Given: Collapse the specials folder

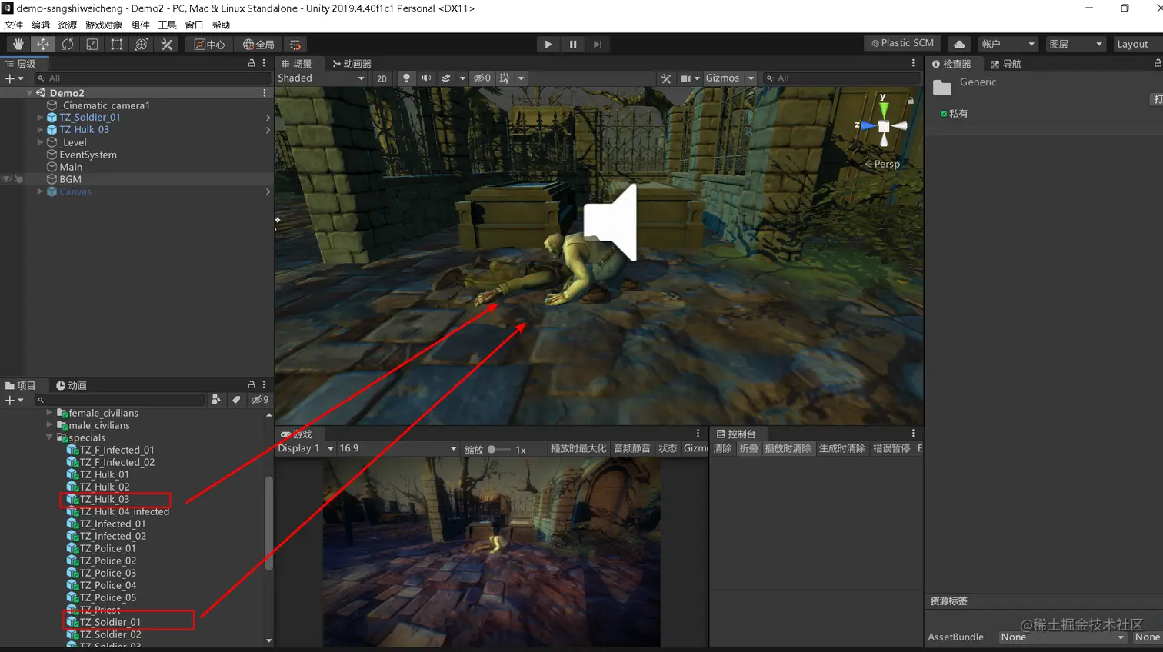Looking at the screenshot, I should 49,437.
